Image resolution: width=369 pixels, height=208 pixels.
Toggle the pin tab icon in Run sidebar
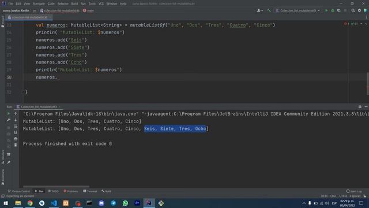pos(9,162)
